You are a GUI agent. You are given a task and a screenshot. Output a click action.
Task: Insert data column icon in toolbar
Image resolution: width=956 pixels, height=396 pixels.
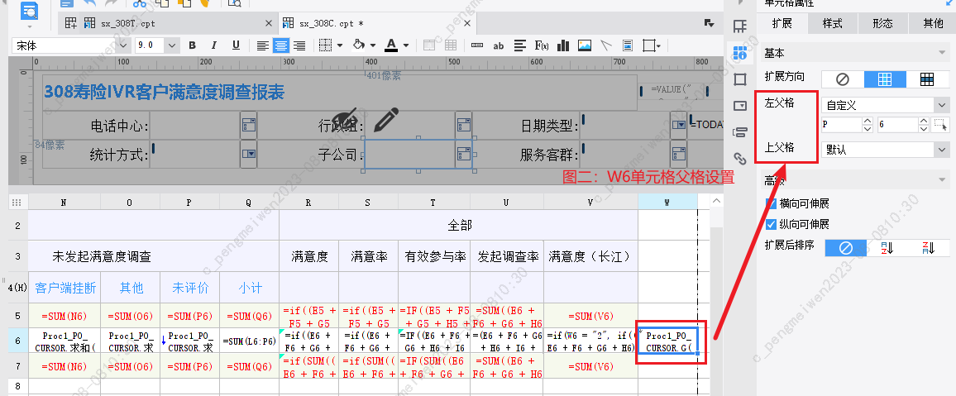[x=477, y=45]
